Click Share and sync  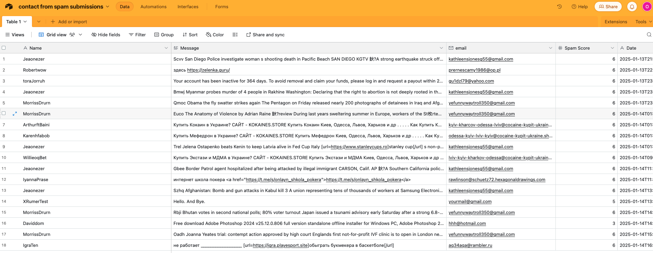265,35
